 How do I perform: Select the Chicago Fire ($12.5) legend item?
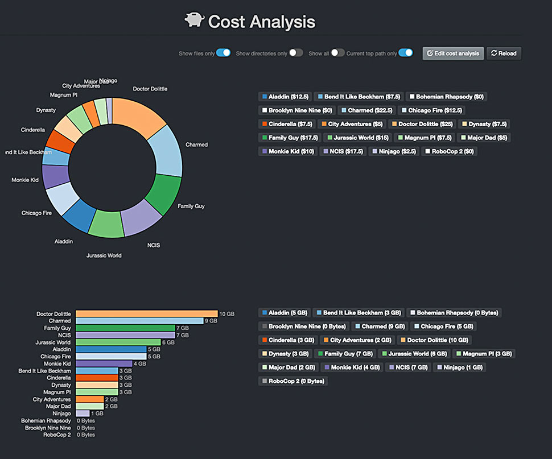pos(431,110)
